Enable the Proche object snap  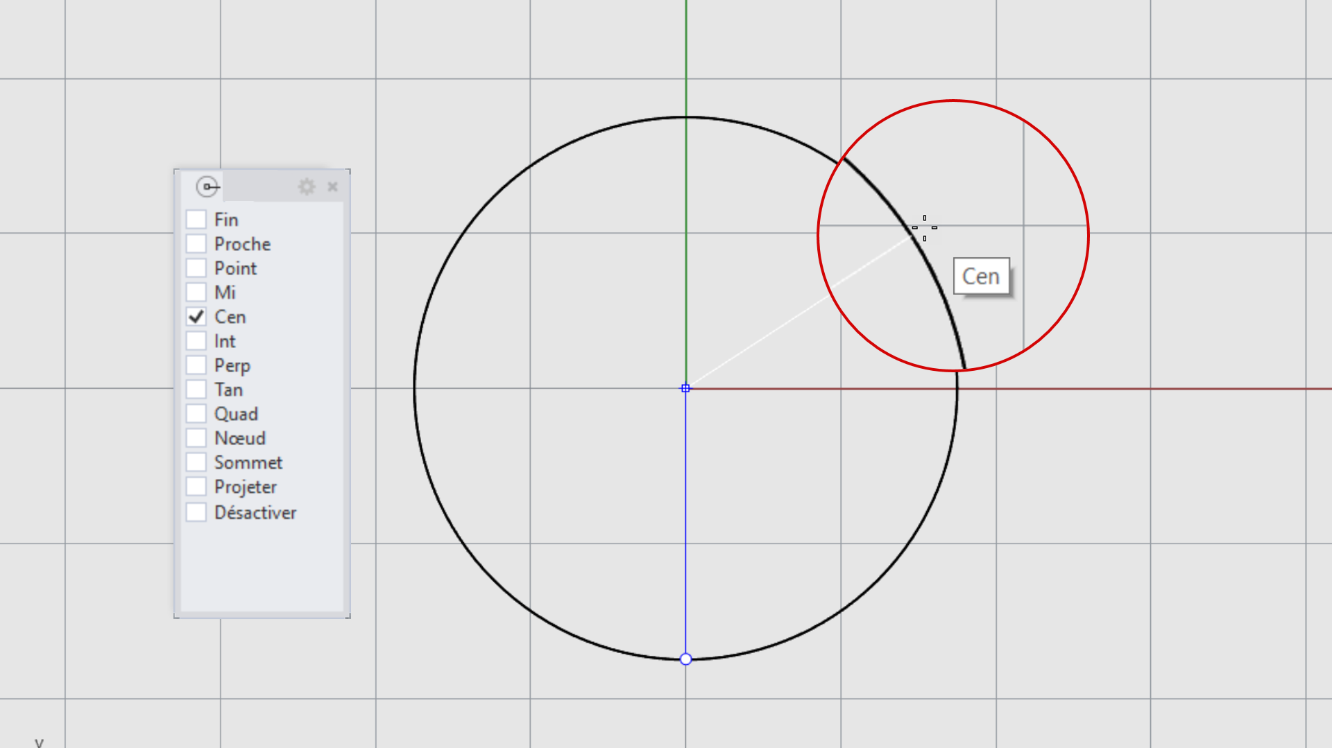196,244
